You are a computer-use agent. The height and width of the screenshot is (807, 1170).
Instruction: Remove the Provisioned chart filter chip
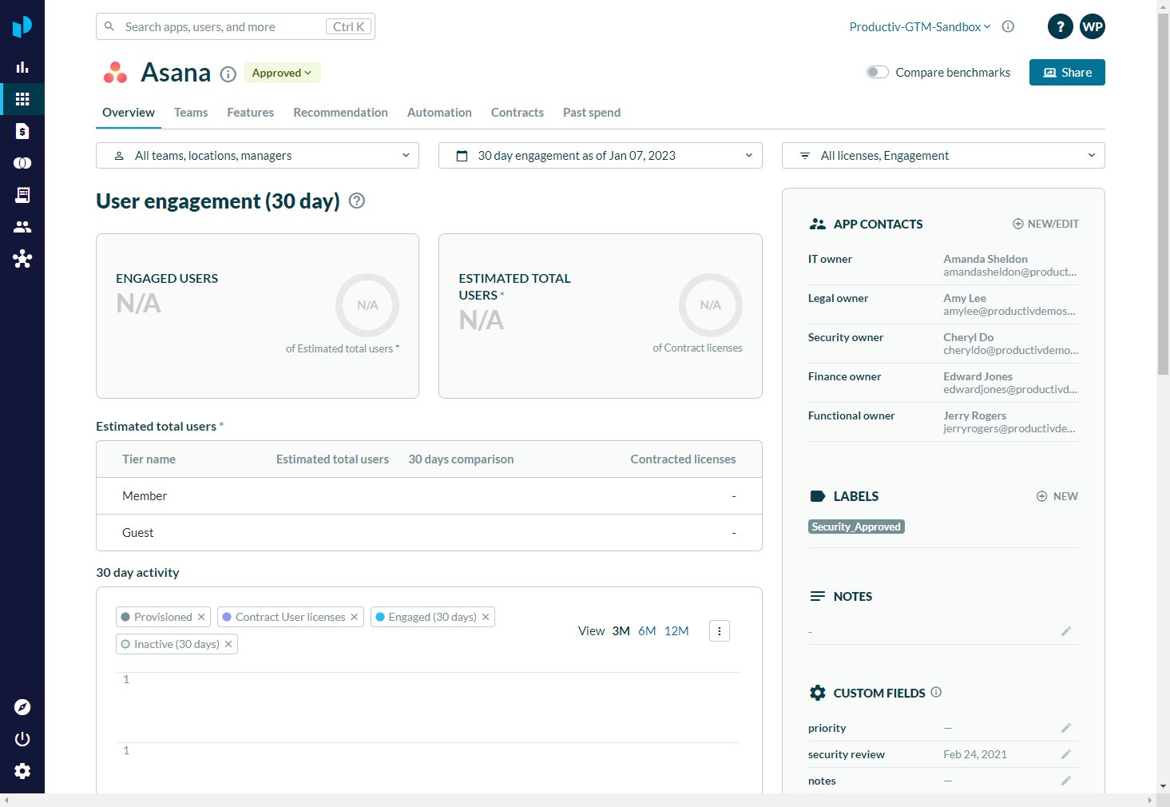click(x=201, y=617)
